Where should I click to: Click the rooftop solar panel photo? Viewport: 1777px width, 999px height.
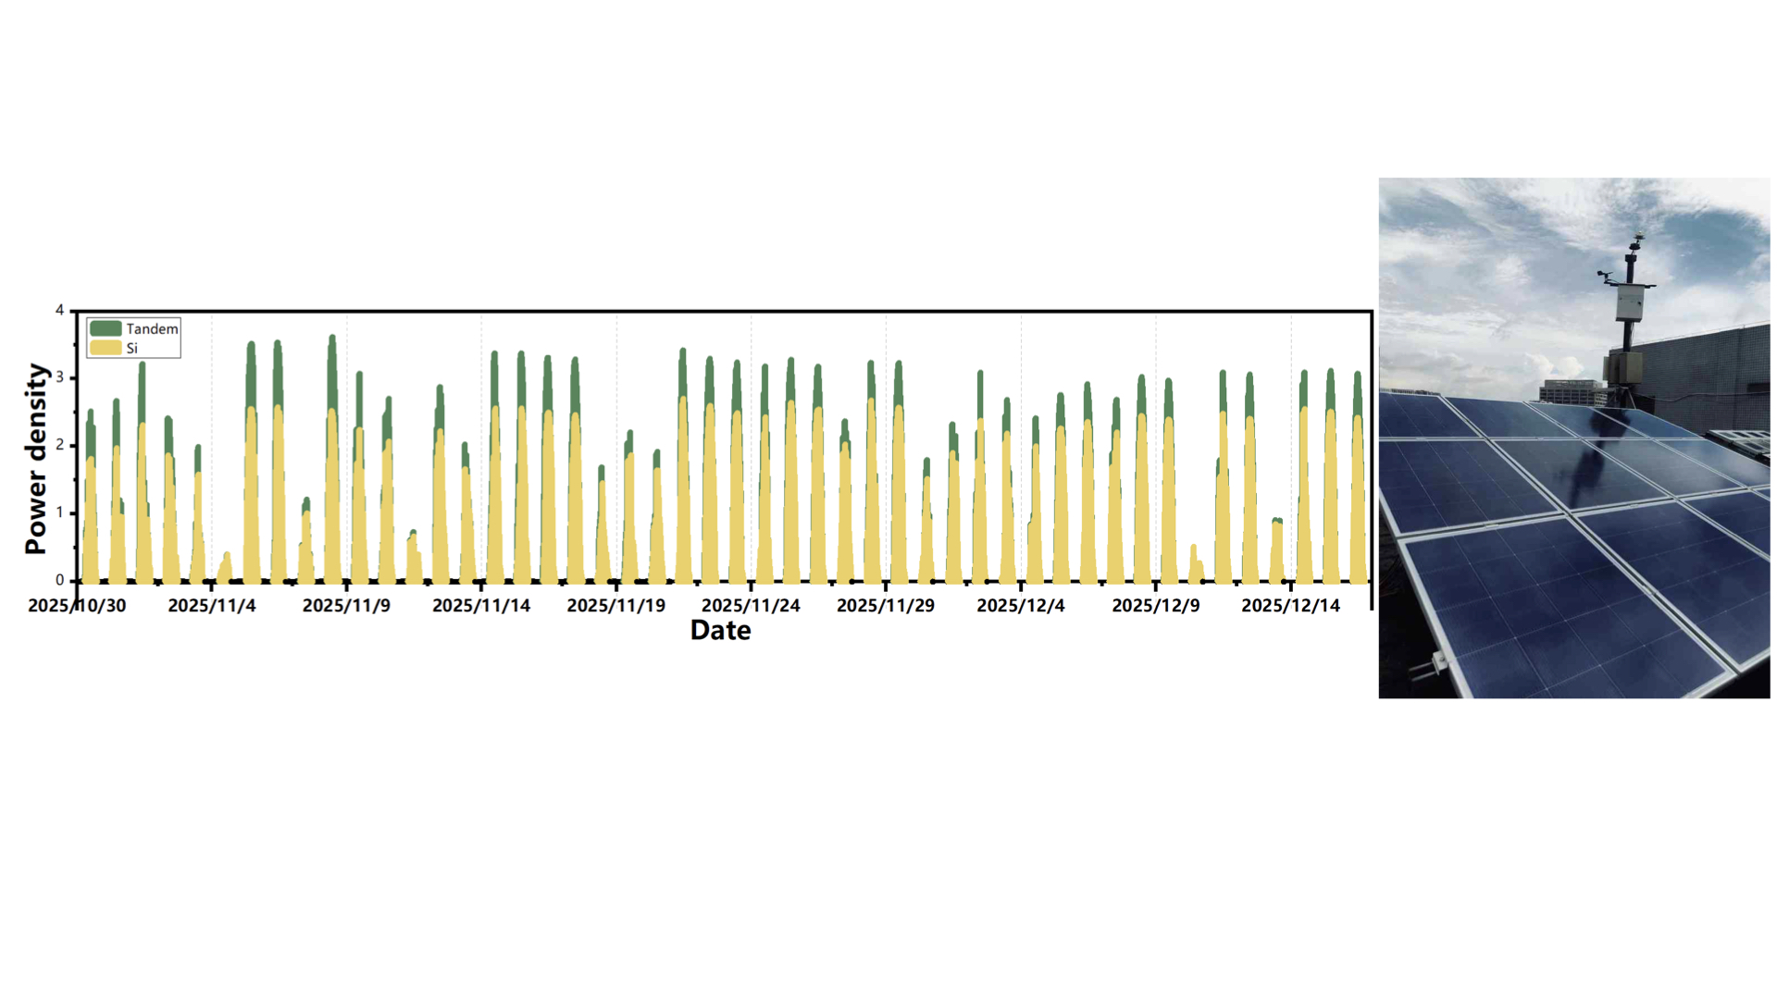click(x=1574, y=438)
